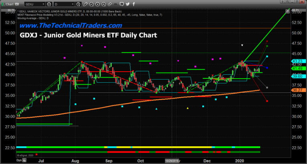Click the Chart window title label

[x=10, y=4]
